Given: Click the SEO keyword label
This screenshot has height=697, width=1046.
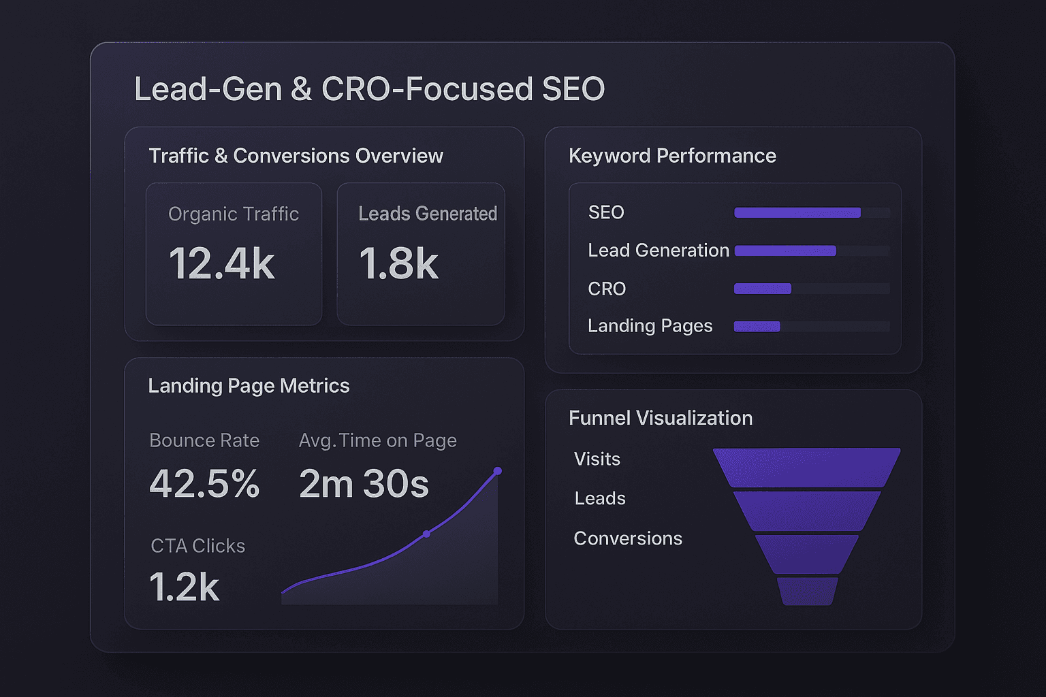Looking at the screenshot, I should click(606, 212).
